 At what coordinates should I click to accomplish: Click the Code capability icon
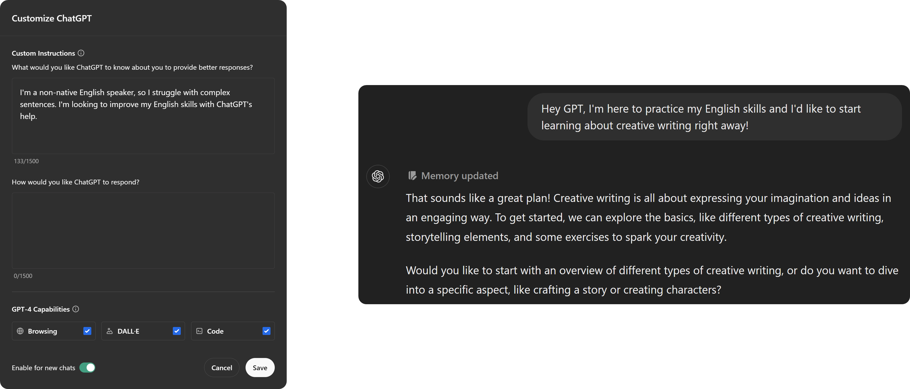[x=200, y=331]
